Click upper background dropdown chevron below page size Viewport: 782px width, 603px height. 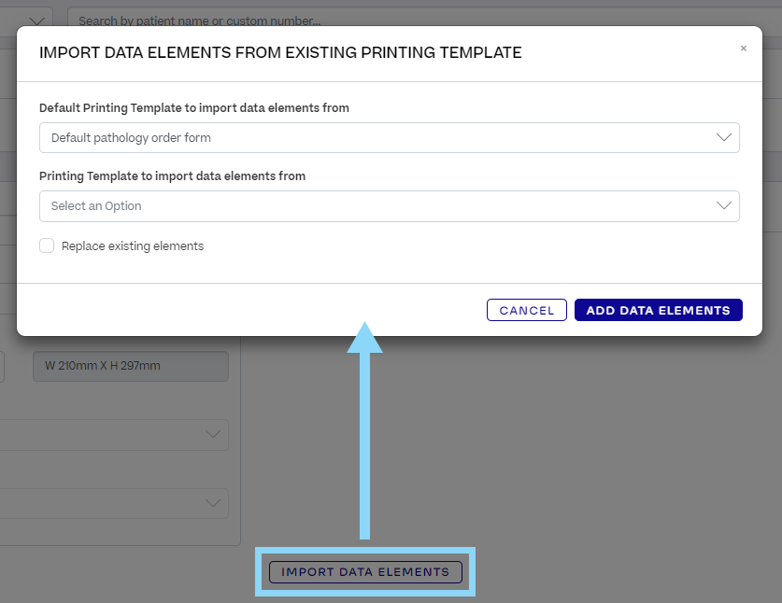tap(214, 434)
